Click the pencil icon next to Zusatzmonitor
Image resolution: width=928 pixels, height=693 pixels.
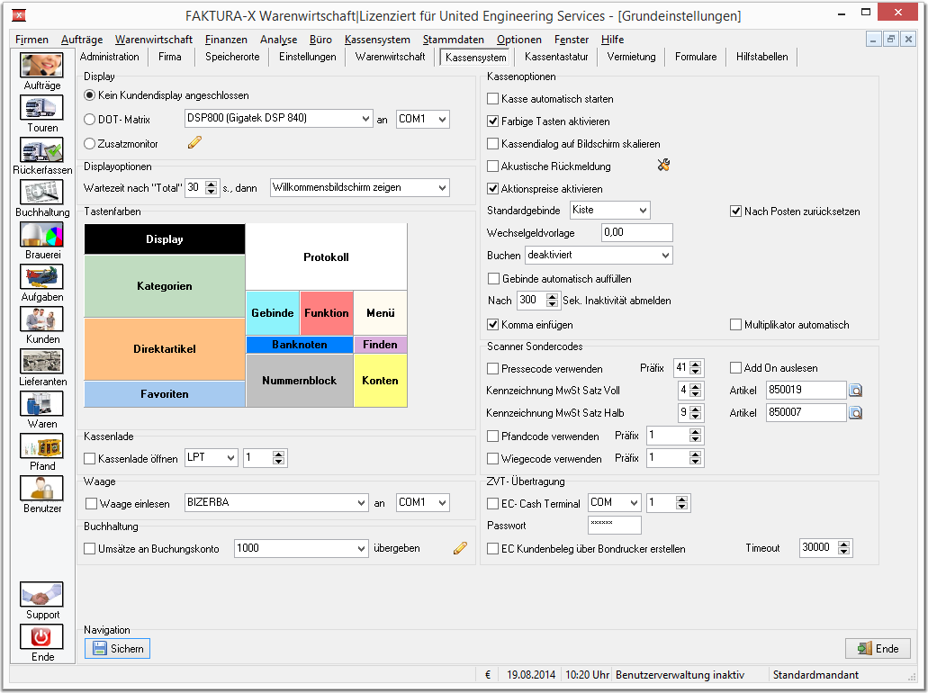(x=194, y=142)
